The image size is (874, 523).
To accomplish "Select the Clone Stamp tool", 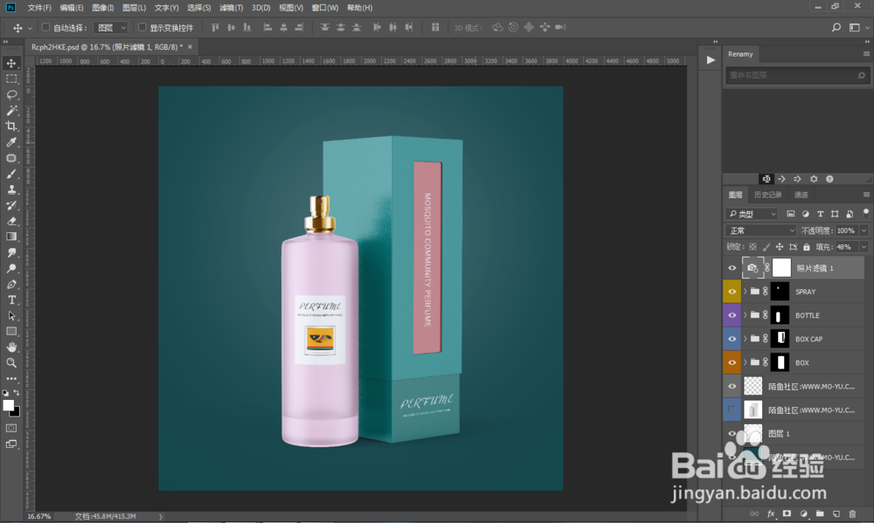I will click(x=11, y=189).
